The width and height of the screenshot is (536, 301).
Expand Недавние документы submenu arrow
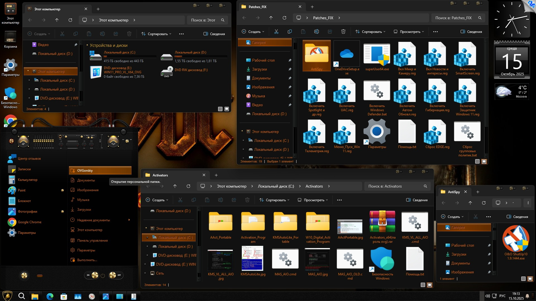(x=129, y=220)
